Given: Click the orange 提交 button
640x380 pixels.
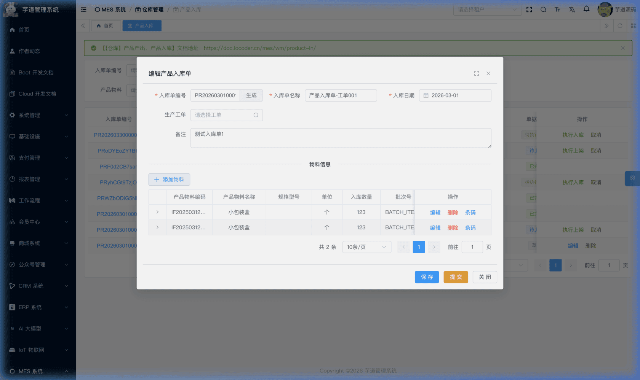Looking at the screenshot, I should click(456, 277).
